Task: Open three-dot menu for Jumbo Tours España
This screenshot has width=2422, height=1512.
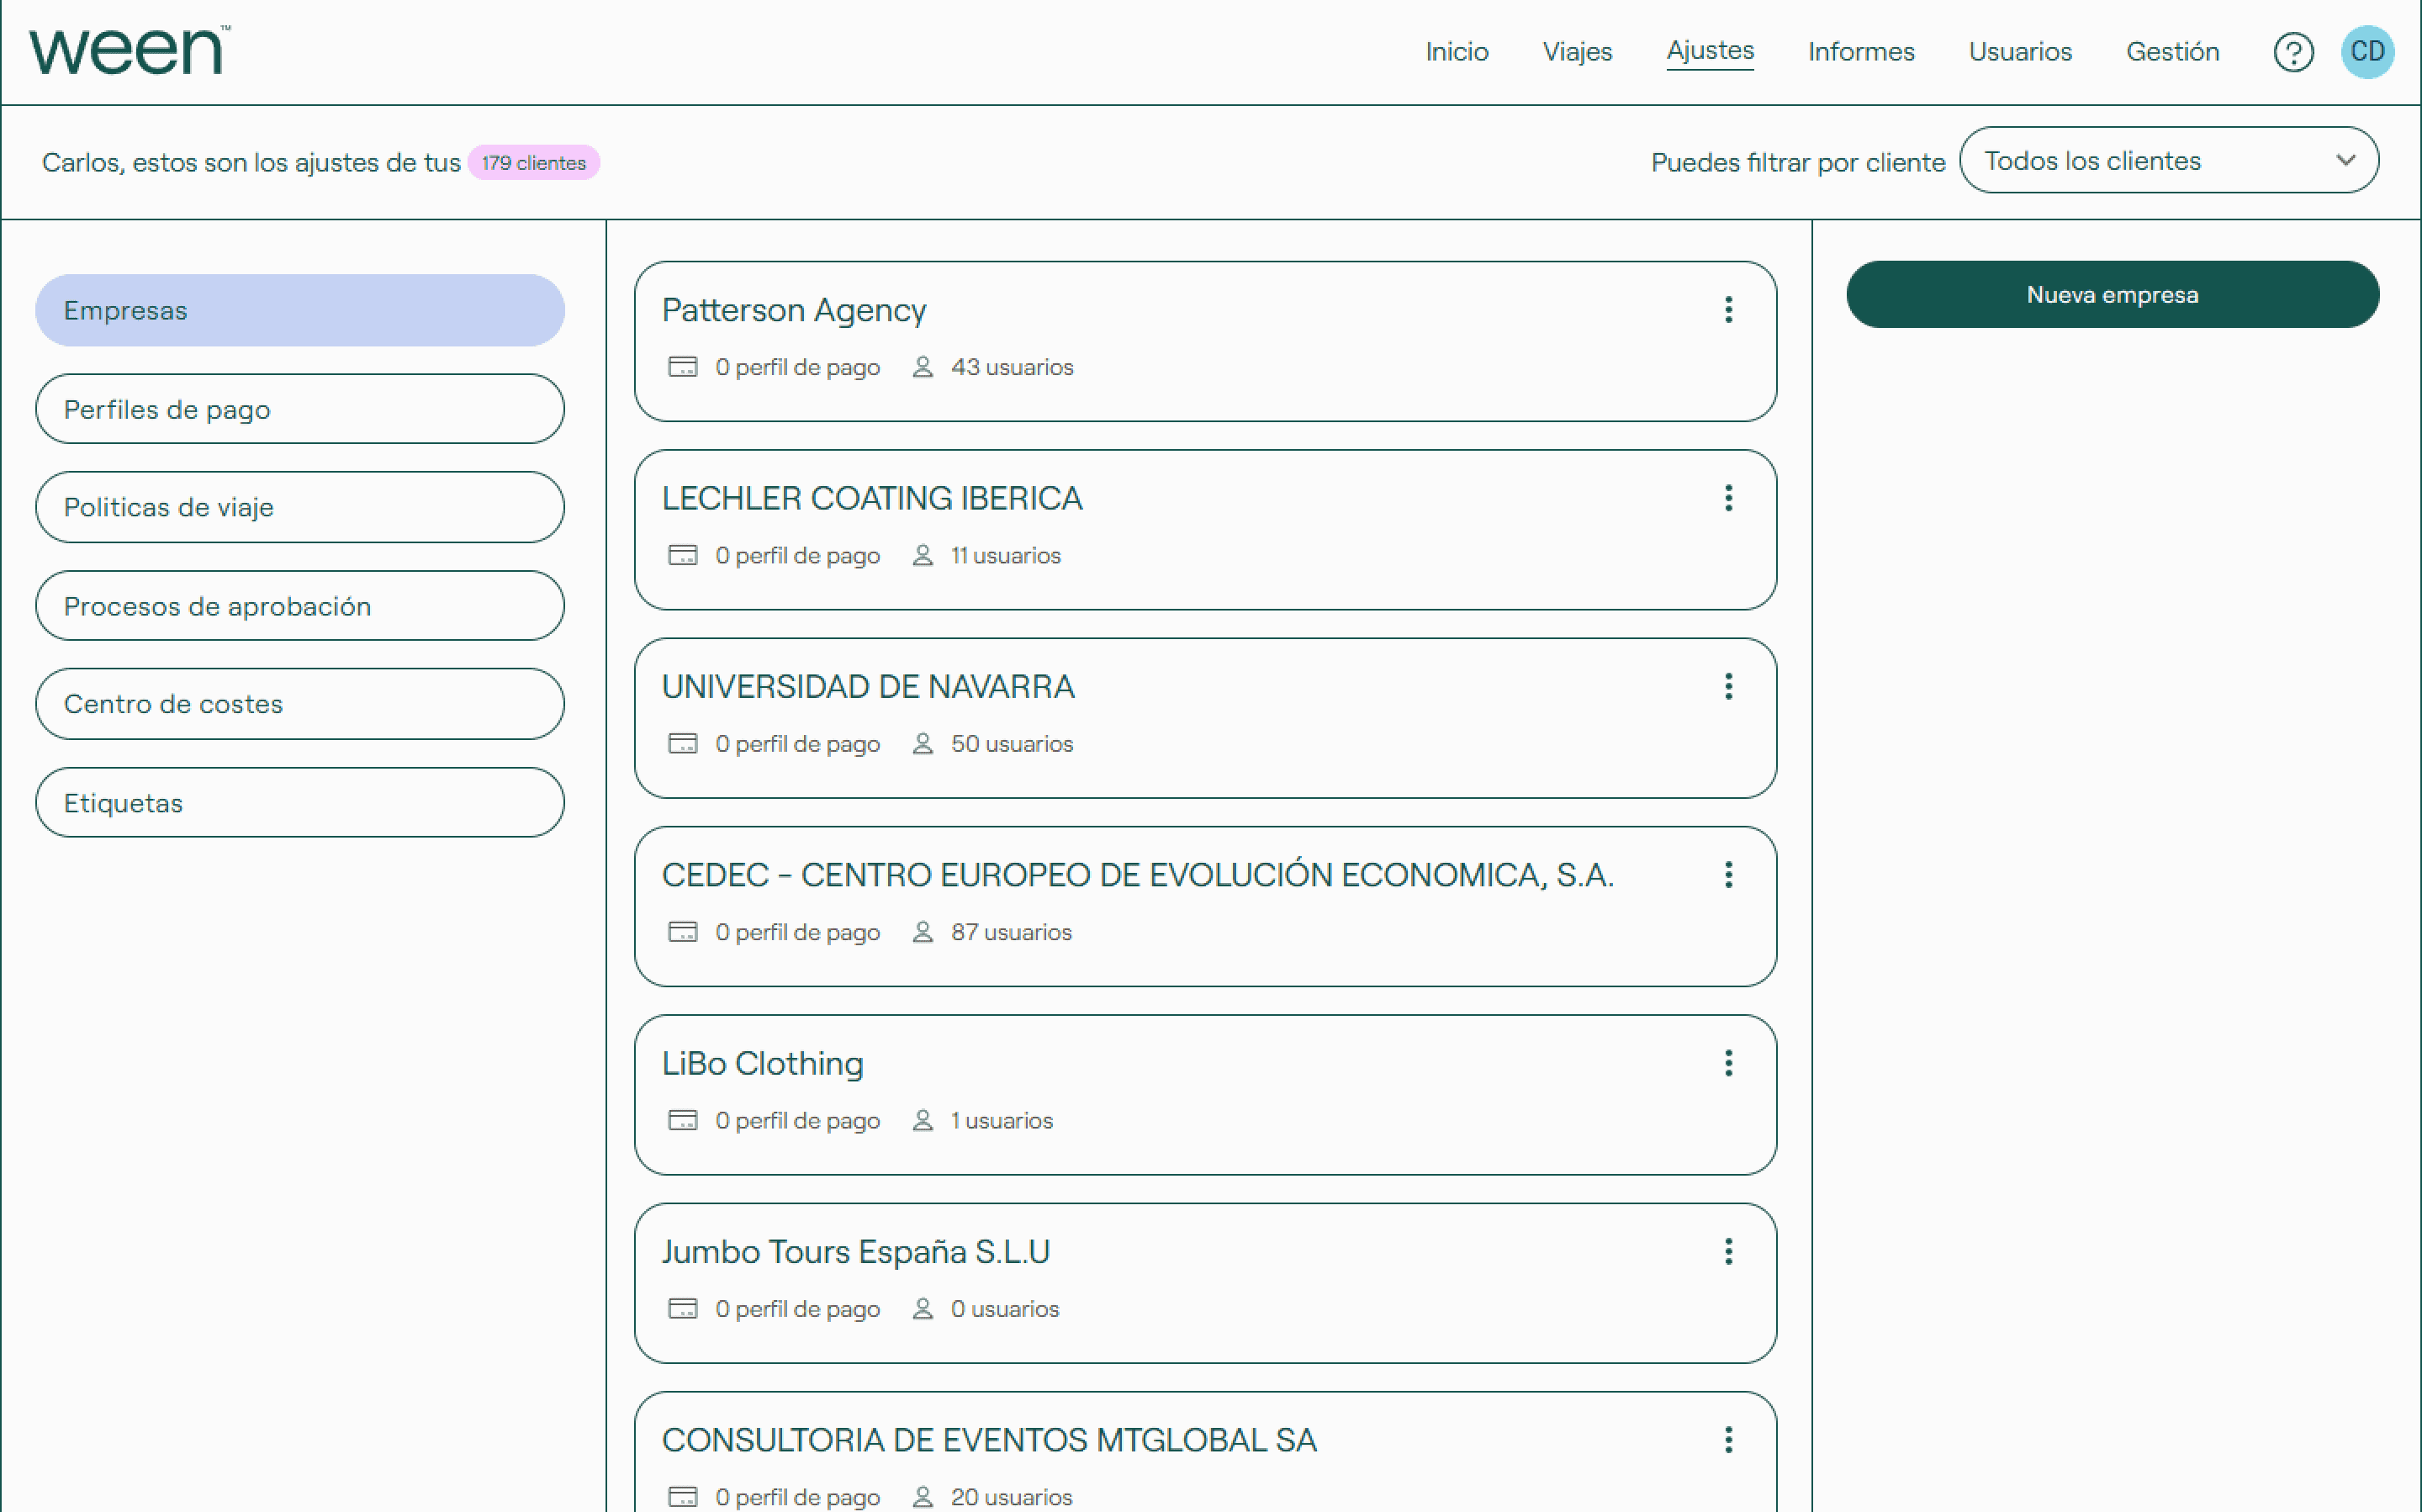Action: [x=1728, y=1251]
